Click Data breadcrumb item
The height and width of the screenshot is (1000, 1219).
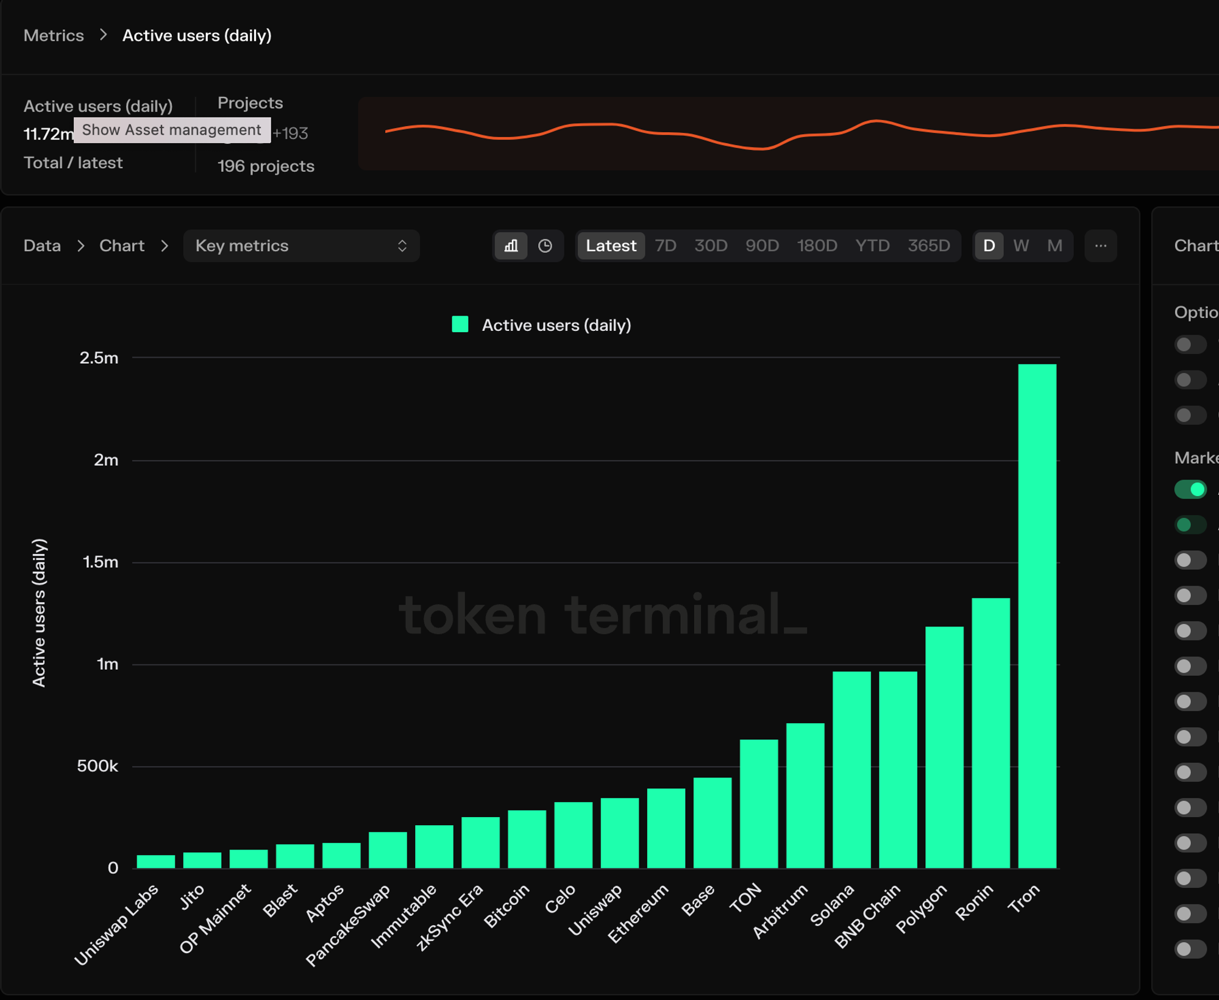point(40,246)
